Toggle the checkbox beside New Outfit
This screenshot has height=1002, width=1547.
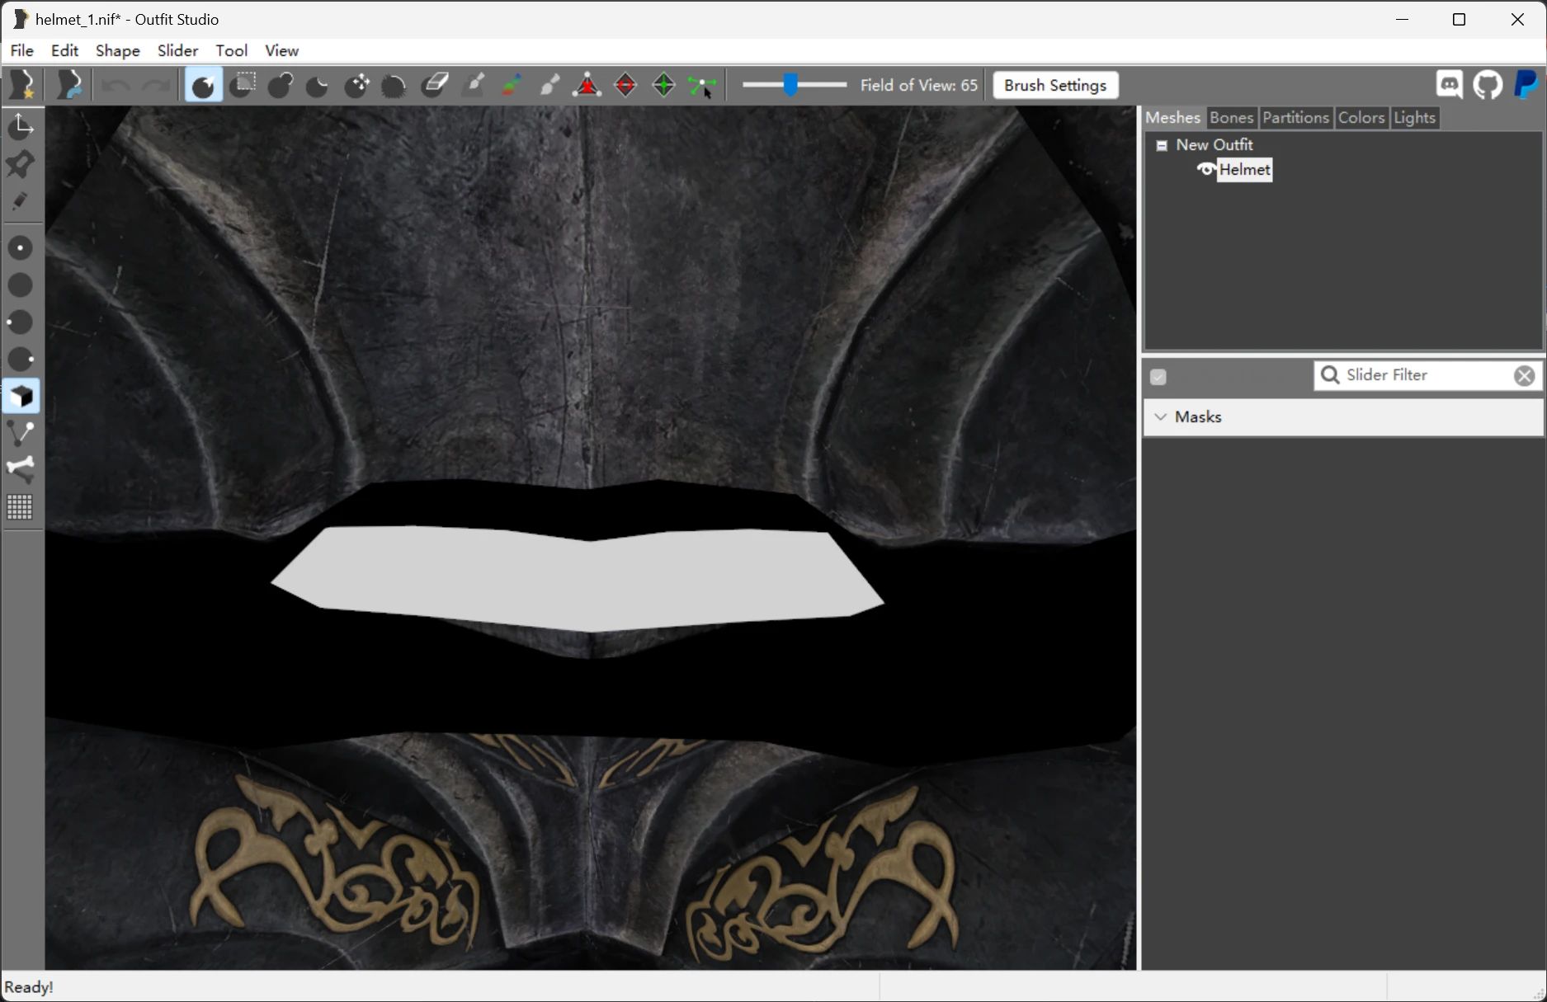pyautogui.click(x=1162, y=144)
